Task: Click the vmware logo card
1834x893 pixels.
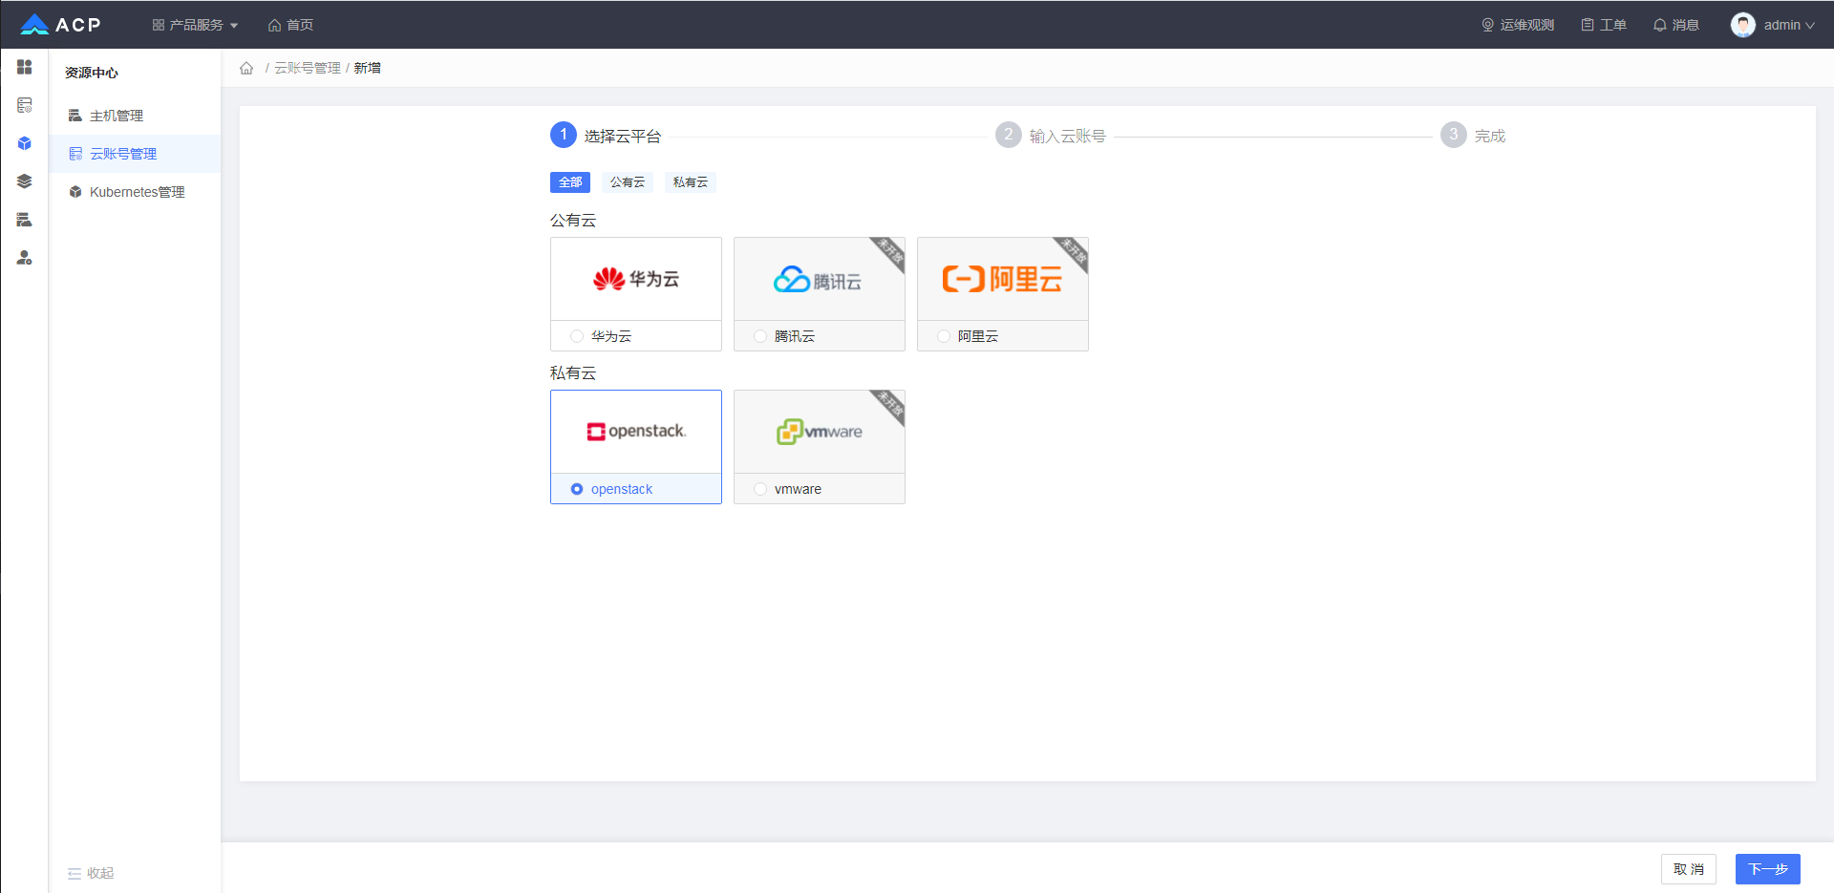Action: (820, 432)
